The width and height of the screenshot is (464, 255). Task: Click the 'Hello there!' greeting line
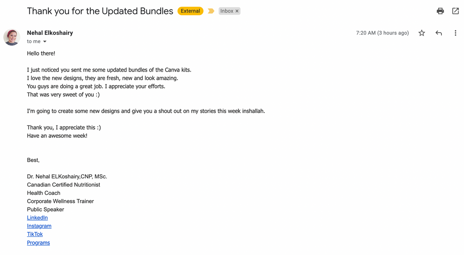pos(41,53)
